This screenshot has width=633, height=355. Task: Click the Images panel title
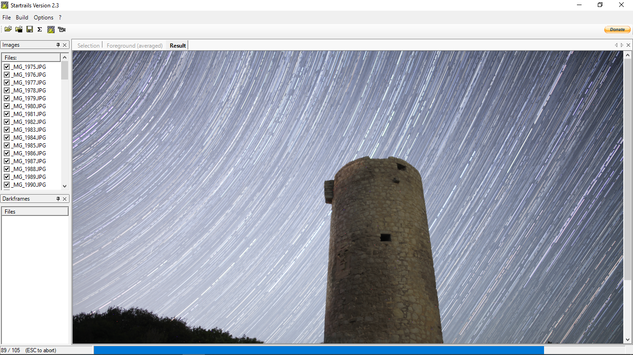11,45
